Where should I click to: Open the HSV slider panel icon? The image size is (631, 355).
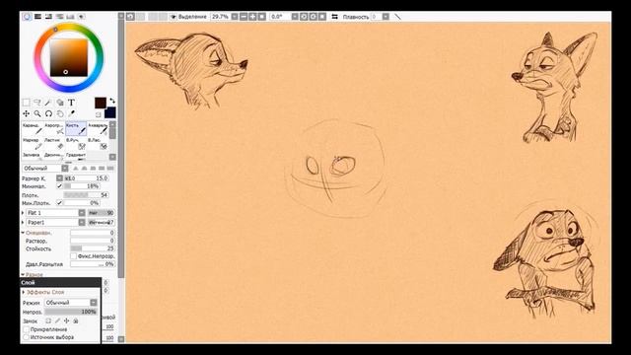[48, 17]
